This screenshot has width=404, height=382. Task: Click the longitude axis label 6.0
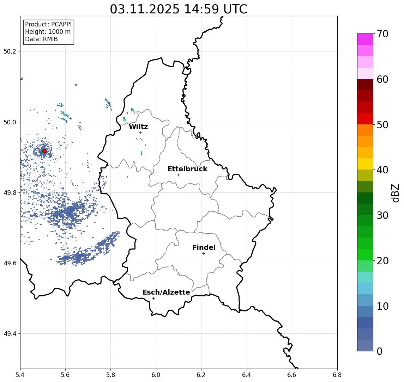156,375
